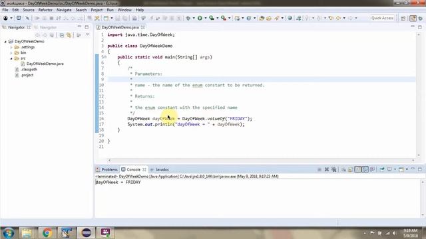426x239 pixels.
Task: Open the Run menu
Action: [110, 10]
